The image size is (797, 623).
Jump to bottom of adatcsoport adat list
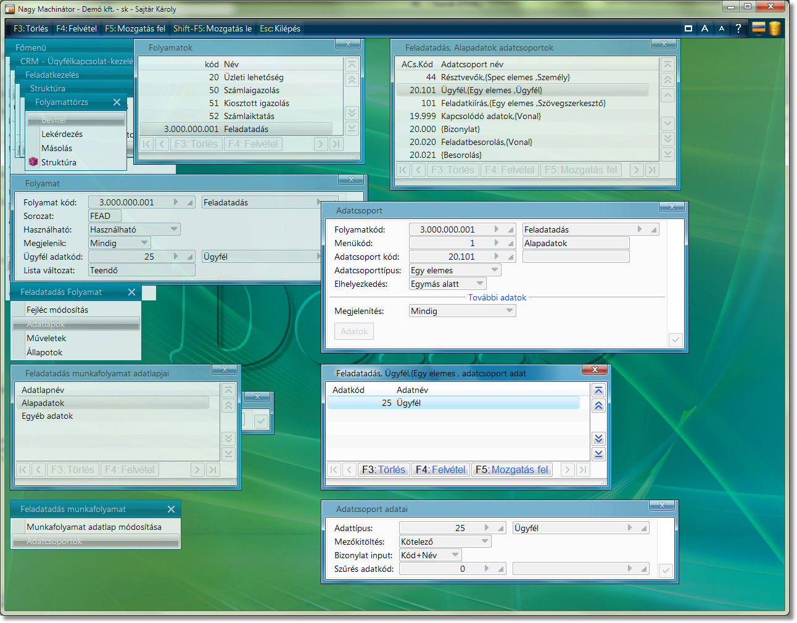(x=598, y=454)
